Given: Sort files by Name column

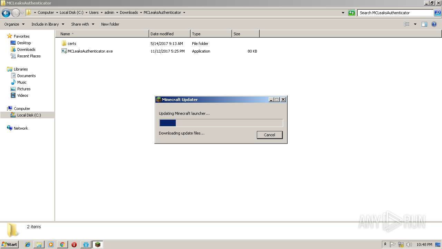Looking at the screenshot, I should click(102, 34).
